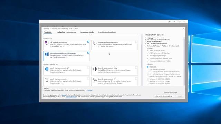Check the Desktop development with C++ checkbox
Viewport: 221px width, 124px height.
pos(136,42)
